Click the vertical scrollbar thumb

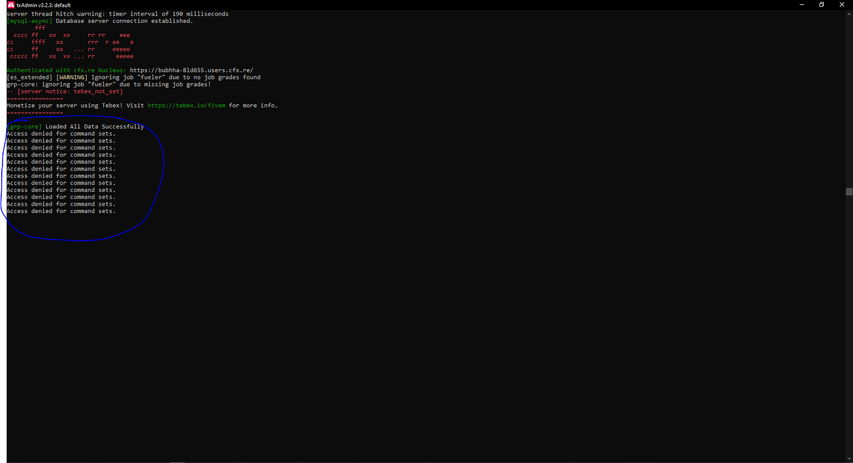(849, 191)
